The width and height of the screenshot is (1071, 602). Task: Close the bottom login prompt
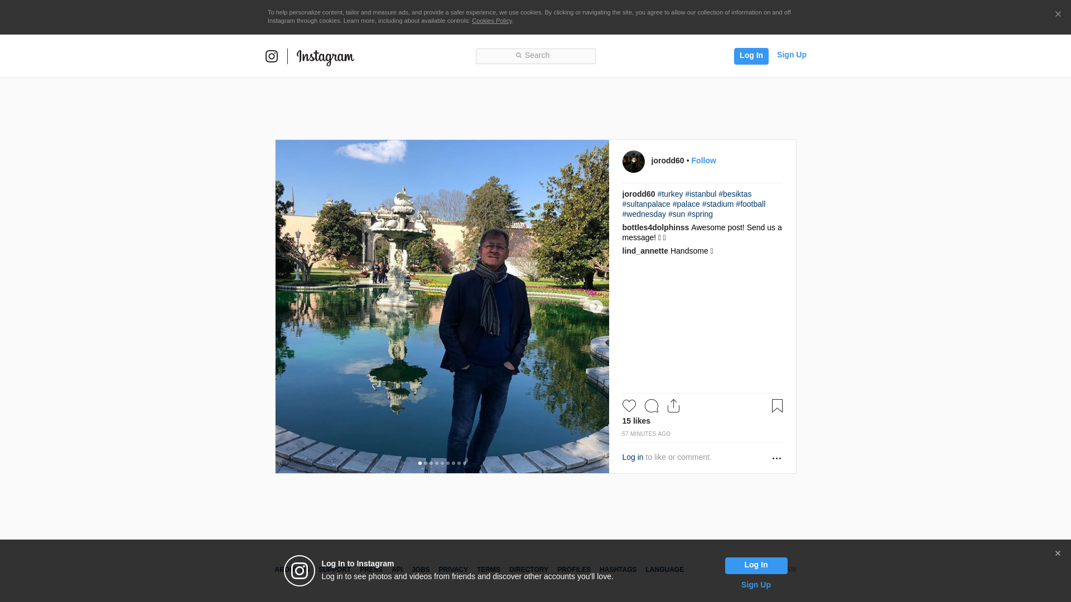1058,554
